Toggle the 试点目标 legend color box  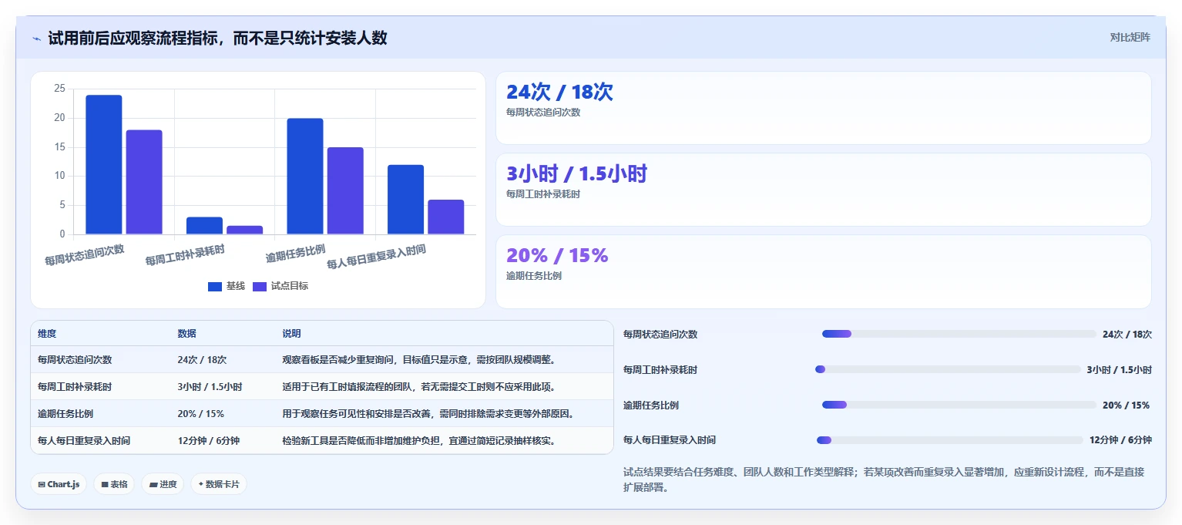pos(260,287)
